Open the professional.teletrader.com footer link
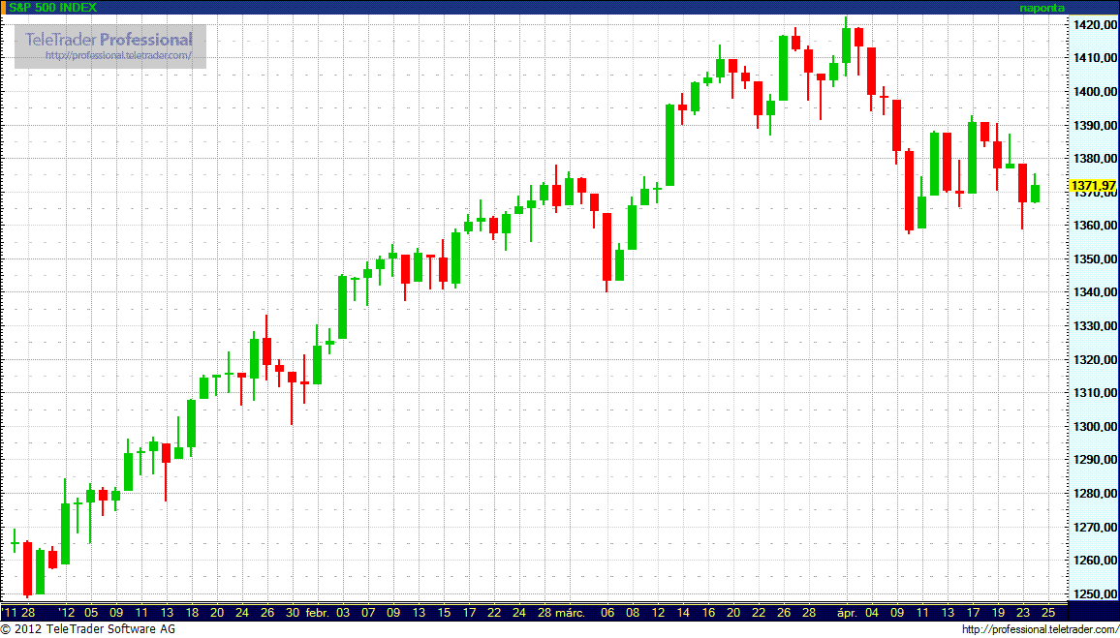 (1042, 629)
